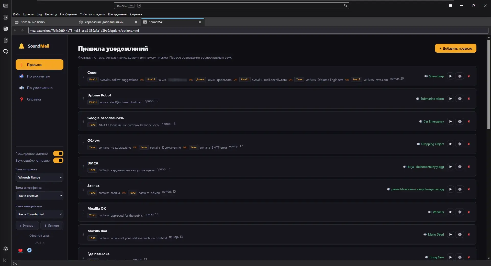Open the Инструменты menu
The height and width of the screenshot is (266, 491).
[118, 14]
